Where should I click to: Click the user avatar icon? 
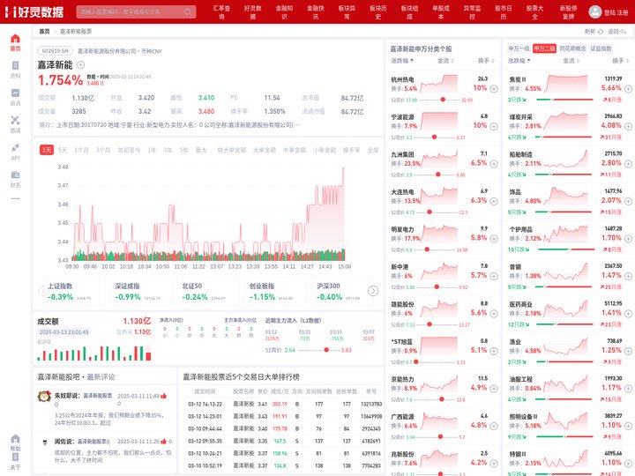click(595, 11)
